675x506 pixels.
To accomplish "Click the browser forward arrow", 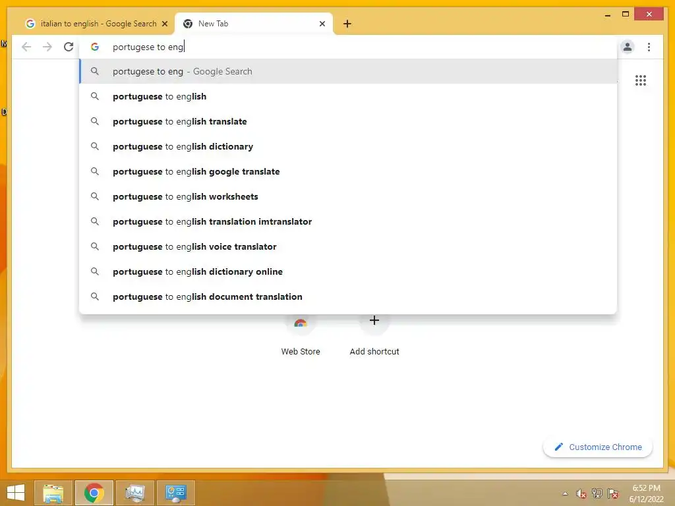I will click(47, 47).
